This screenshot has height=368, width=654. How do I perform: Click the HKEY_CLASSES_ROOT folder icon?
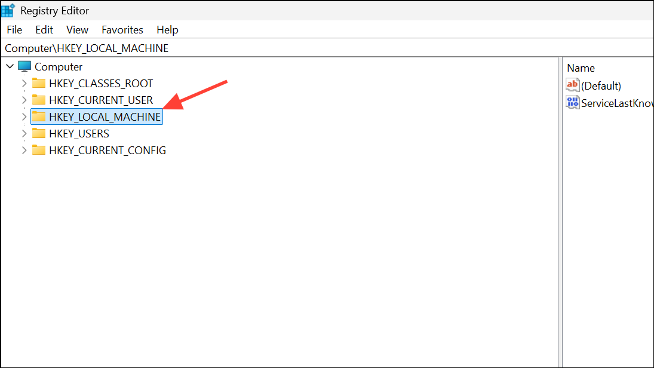click(39, 83)
